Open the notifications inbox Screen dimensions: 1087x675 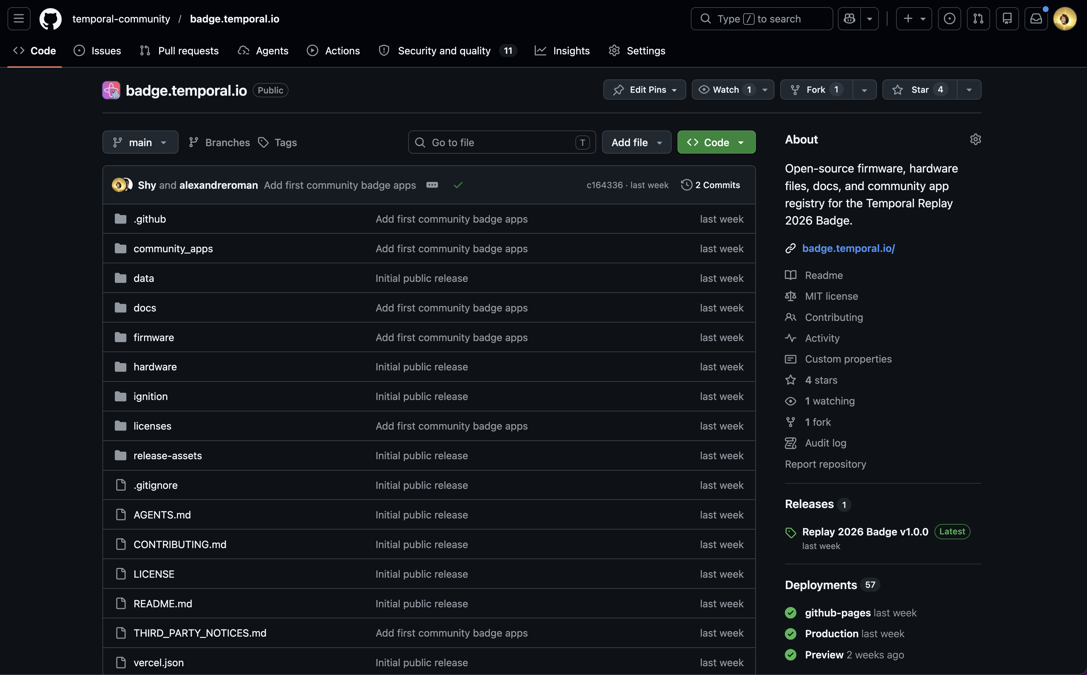coord(1036,19)
